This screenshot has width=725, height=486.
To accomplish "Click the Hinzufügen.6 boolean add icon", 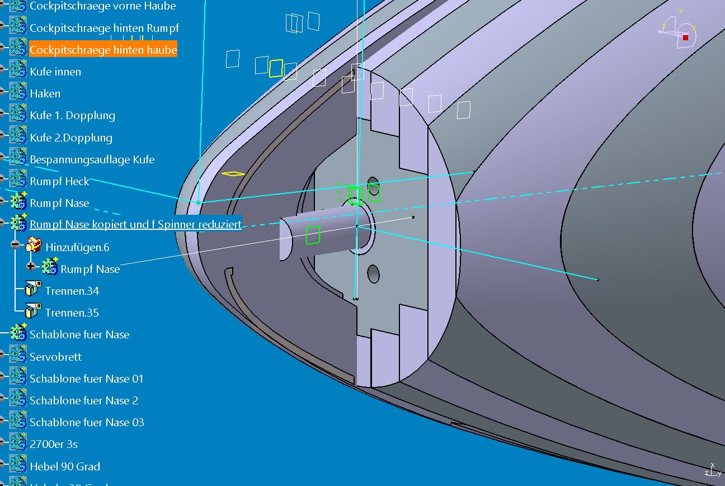I will (34, 246).
